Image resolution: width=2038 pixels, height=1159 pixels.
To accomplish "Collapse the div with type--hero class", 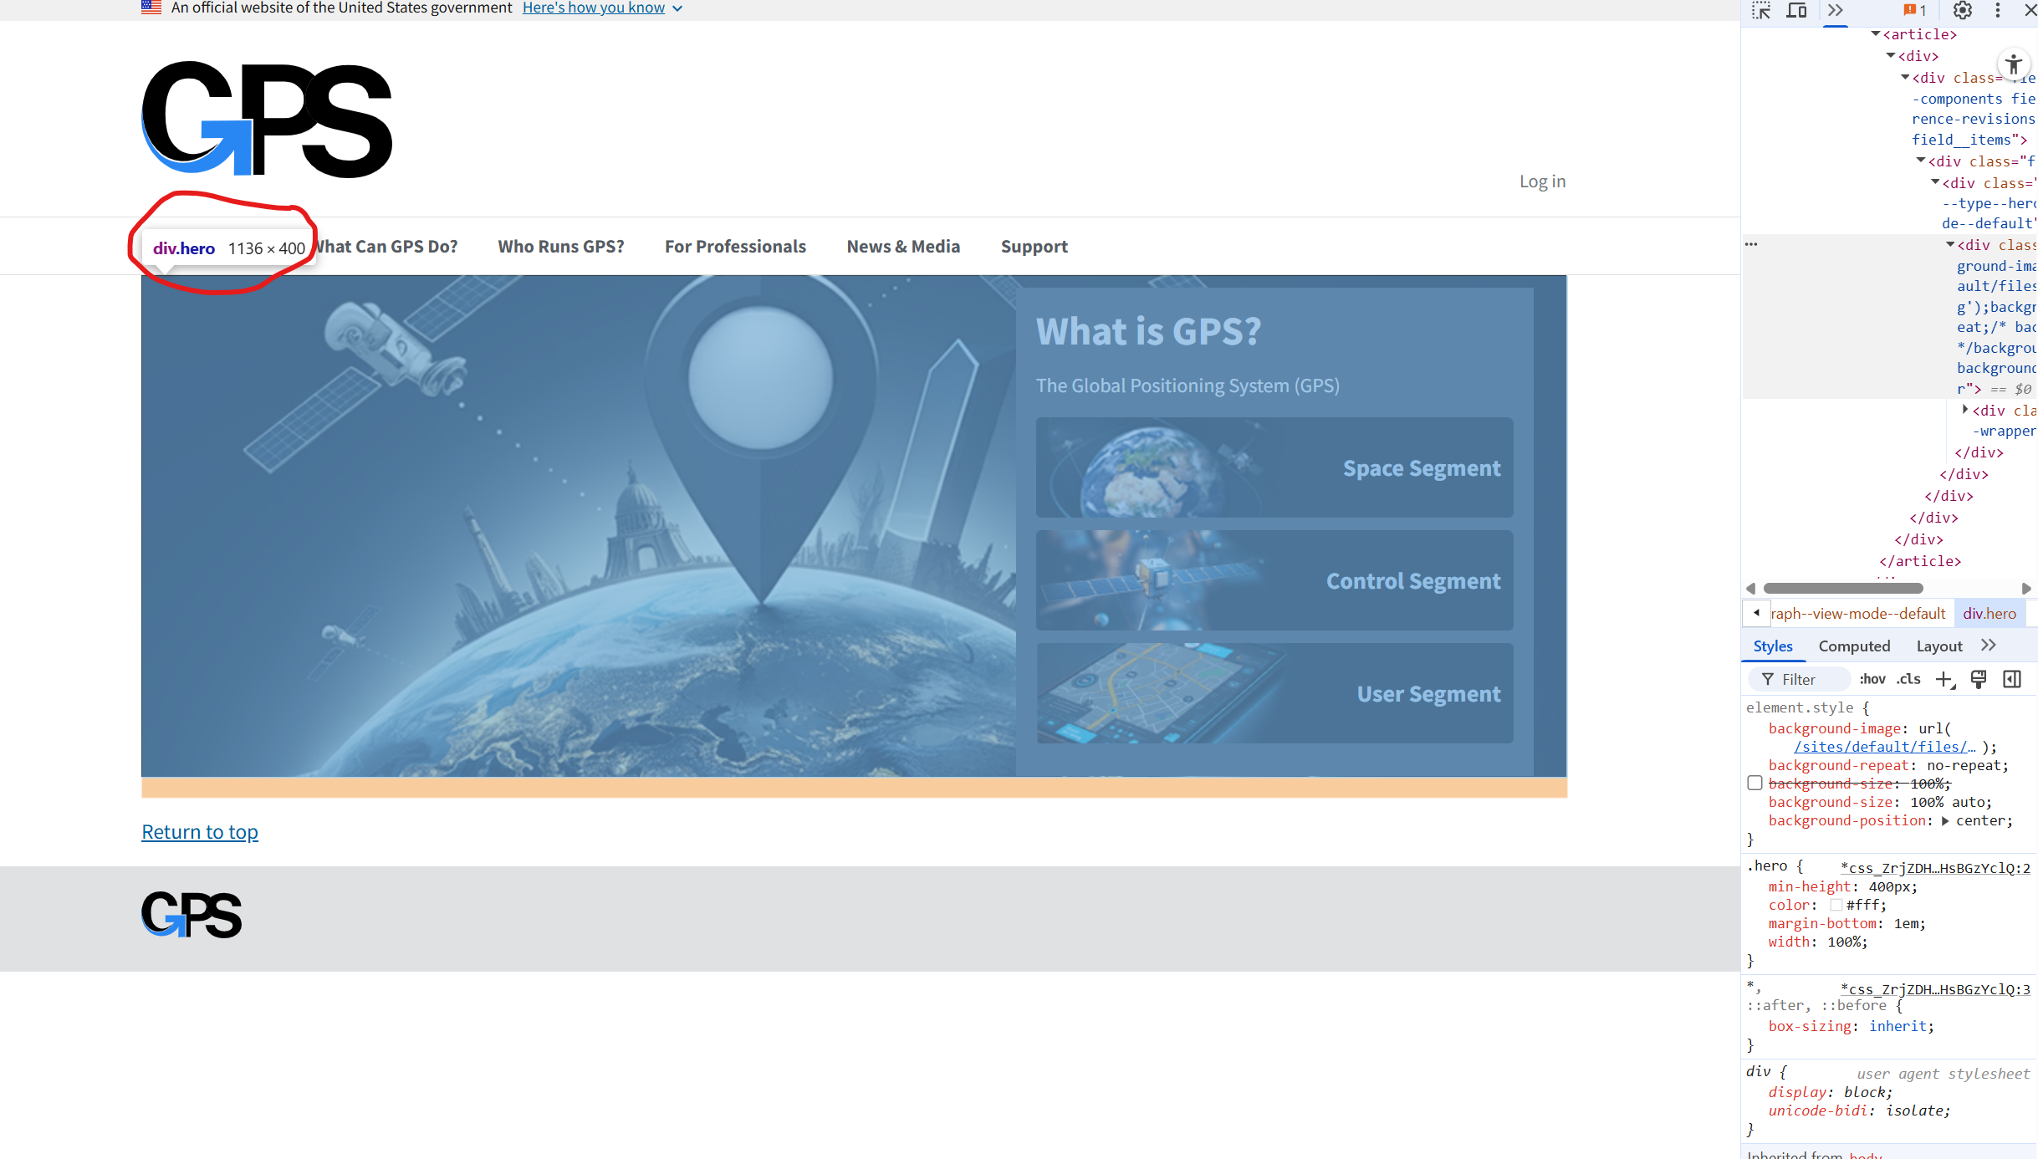I will tap(1935, 182).
